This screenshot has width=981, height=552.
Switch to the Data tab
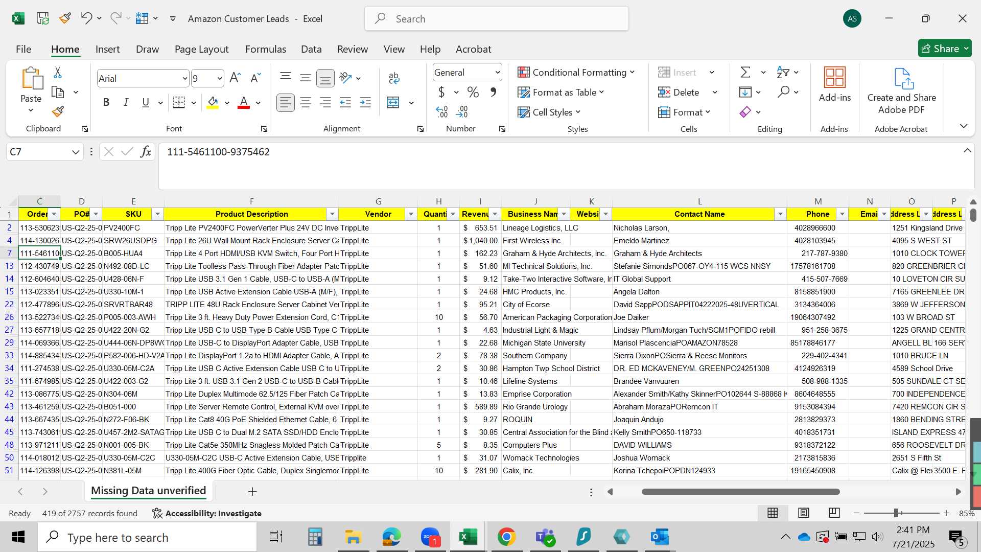[x=311, y=49]
